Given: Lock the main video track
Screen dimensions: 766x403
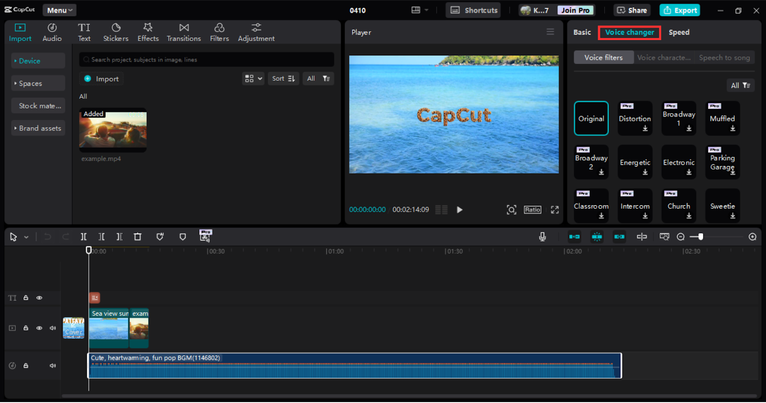Looking at the screenshot, I should point(26,328).
